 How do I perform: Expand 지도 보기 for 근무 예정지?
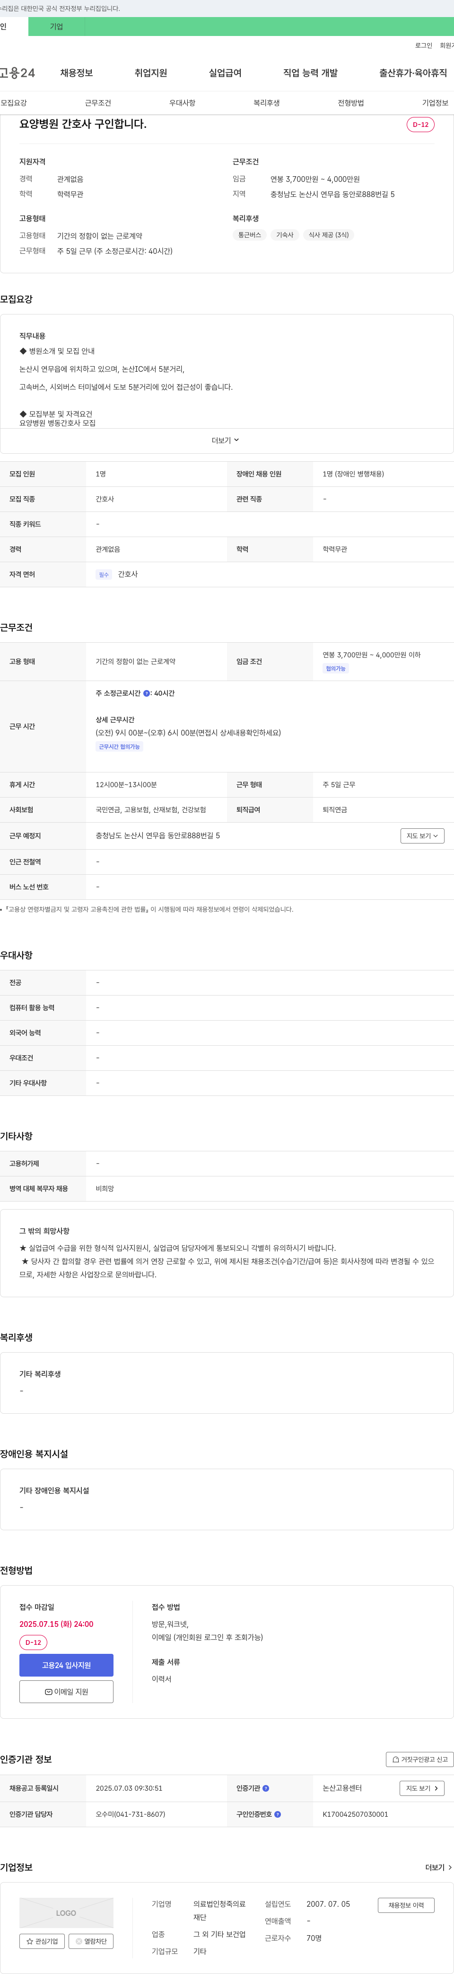(422, 836)
